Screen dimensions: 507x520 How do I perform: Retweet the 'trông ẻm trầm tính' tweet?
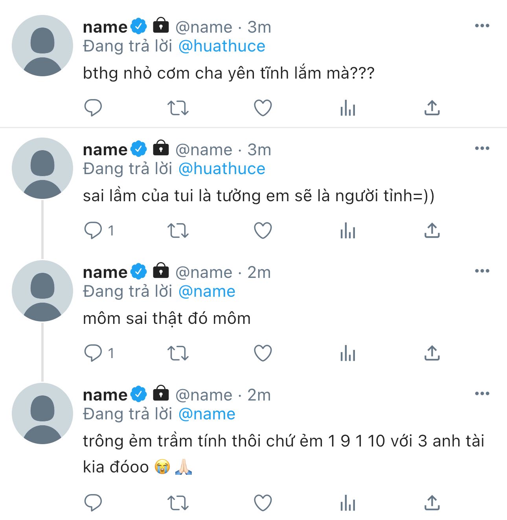pyautogui.click(x=178, y=503)
